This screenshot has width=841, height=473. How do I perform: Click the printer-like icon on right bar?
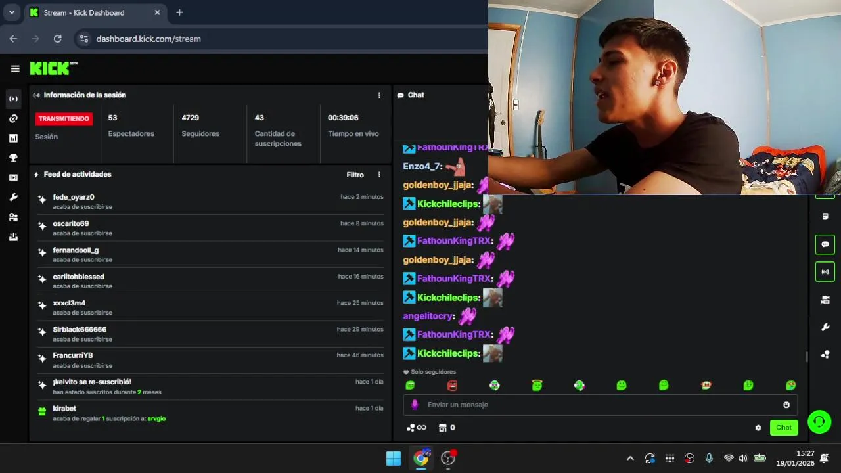pos(825,300)
